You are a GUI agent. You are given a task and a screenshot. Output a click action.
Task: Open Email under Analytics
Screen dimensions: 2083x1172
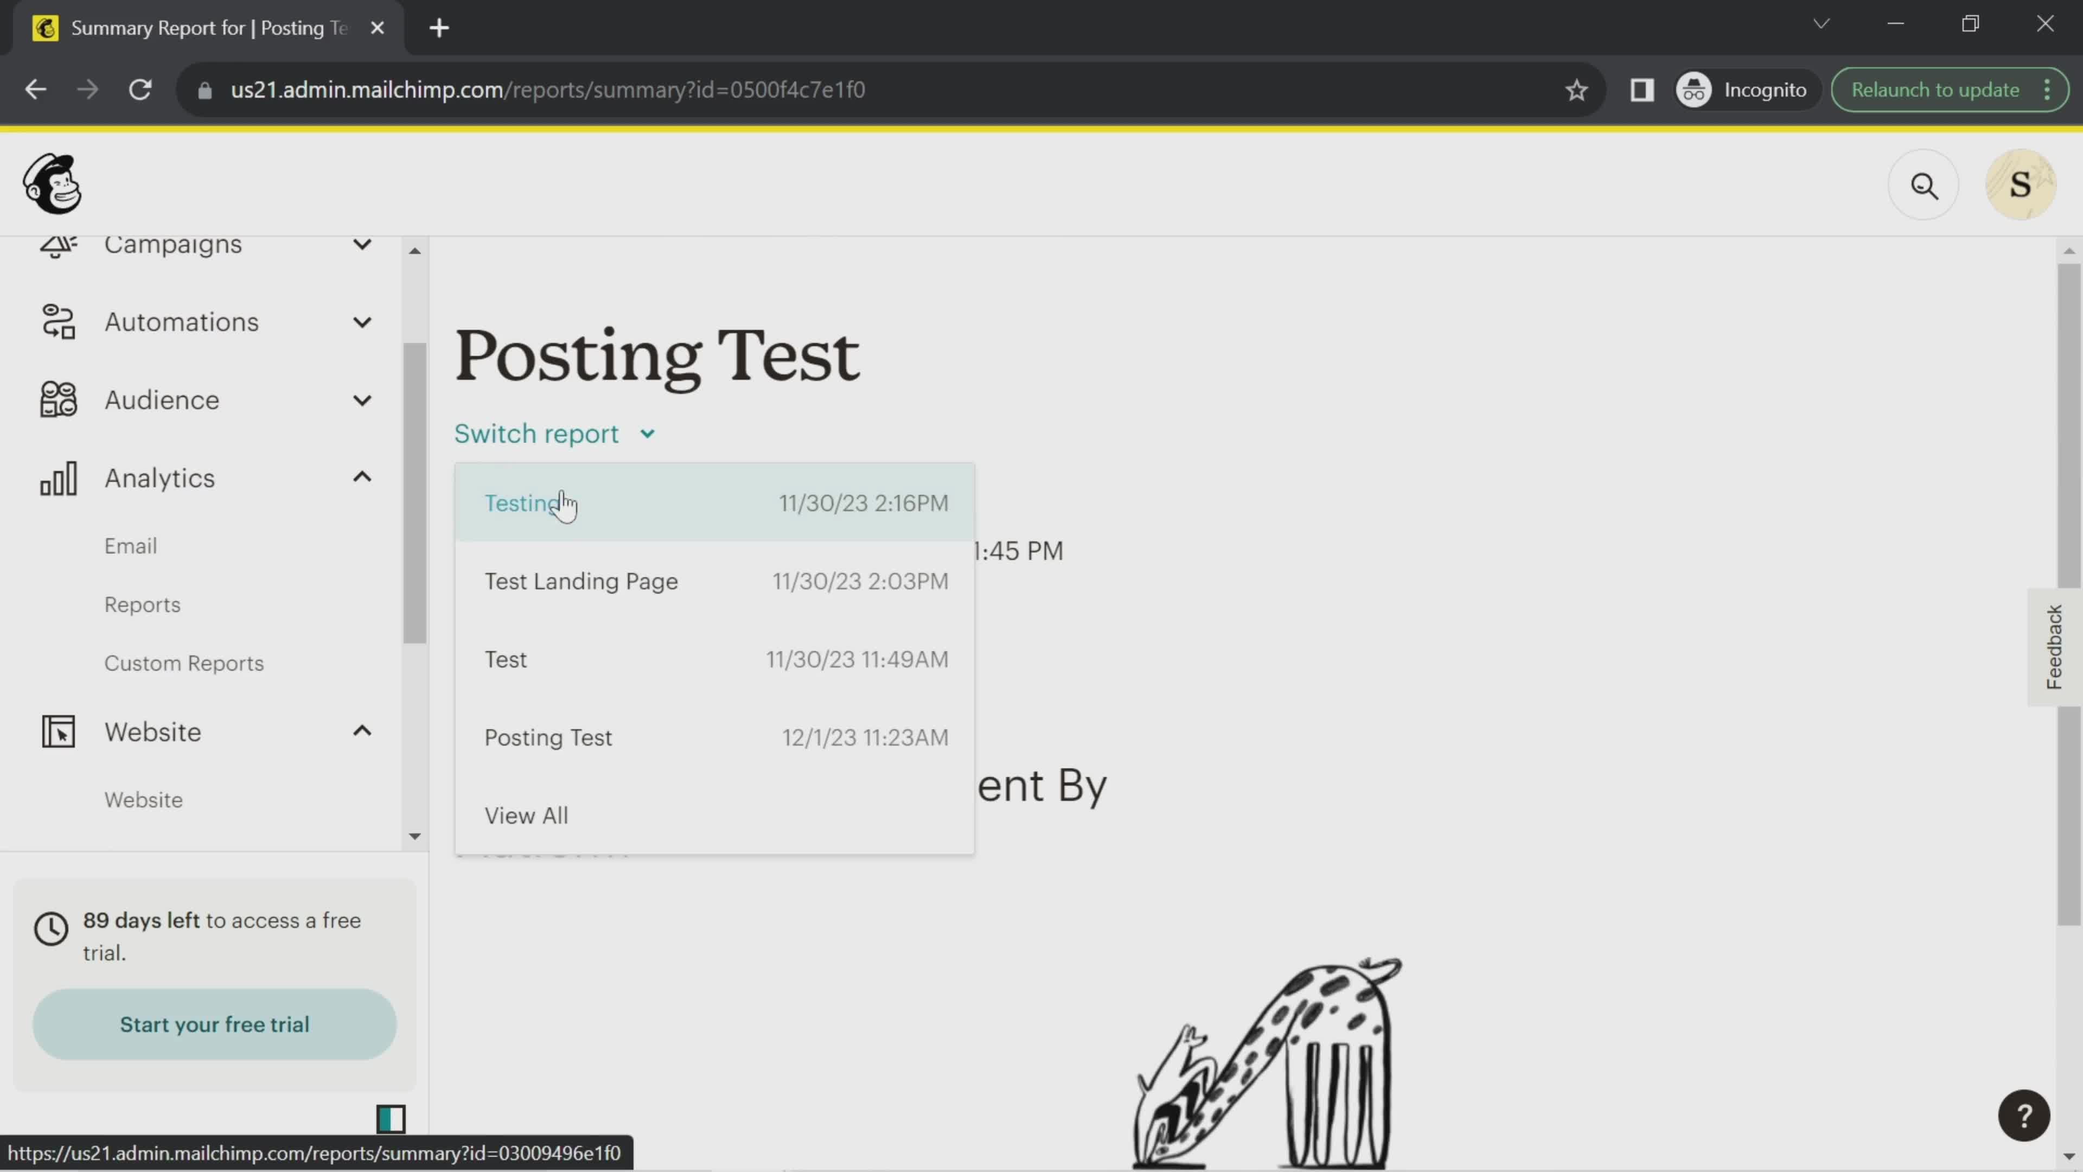point(131,546)
